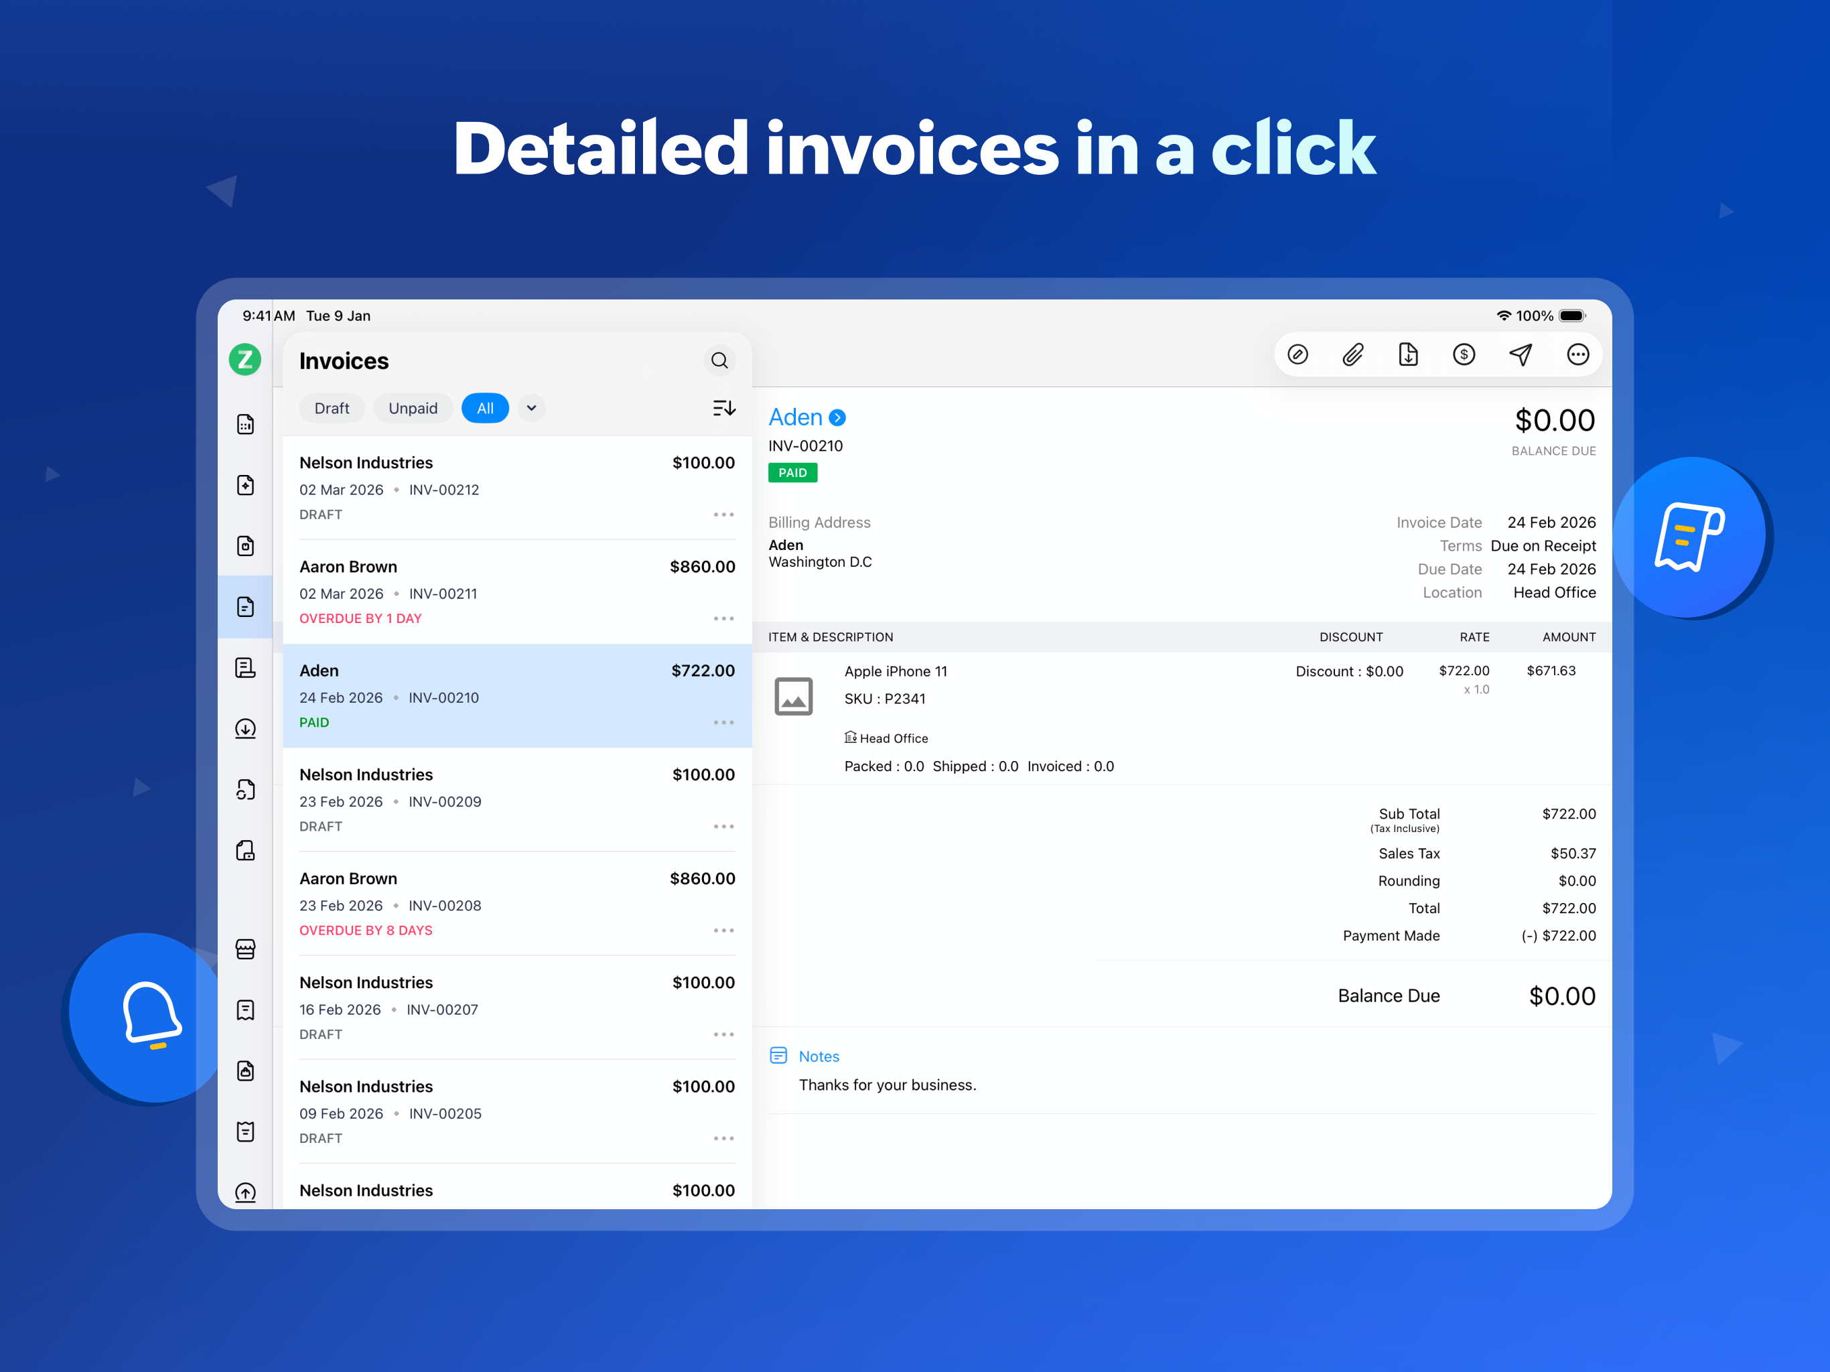
Task: Click the OVERDUE BY 8 DAYS status
Action: click(366, 930)
